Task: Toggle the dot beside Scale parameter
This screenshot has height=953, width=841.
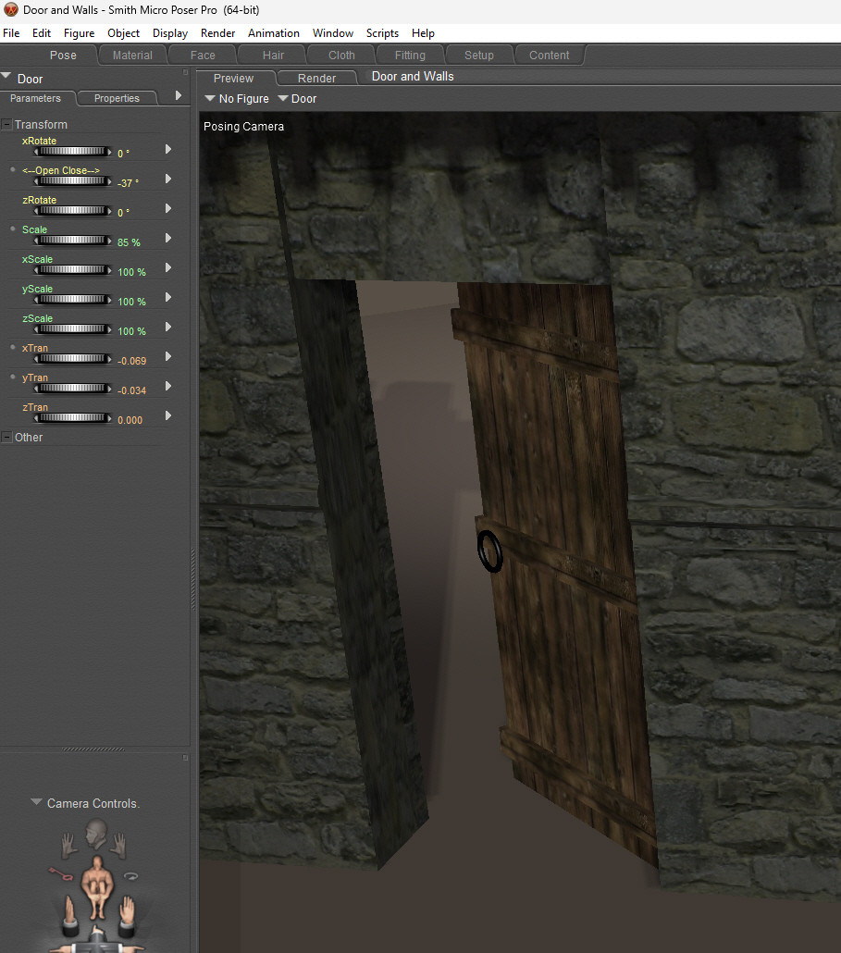Action: 13,229
